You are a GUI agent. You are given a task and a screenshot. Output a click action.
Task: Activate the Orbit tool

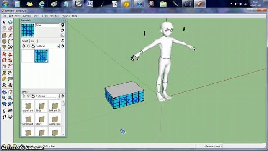click(x=4, y=92)
